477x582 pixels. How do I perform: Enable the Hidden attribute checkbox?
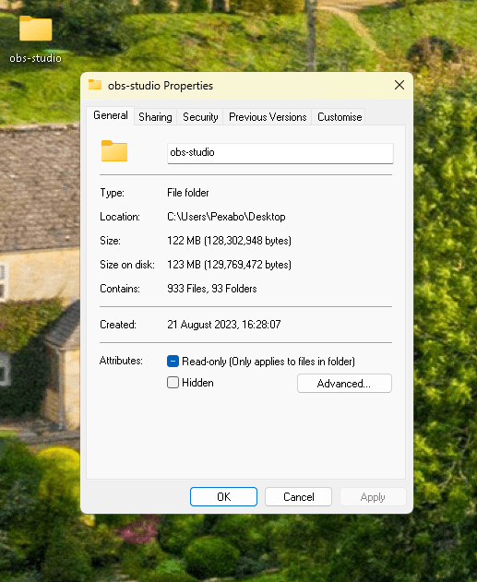pyautogui.click(x=173, y=382)
